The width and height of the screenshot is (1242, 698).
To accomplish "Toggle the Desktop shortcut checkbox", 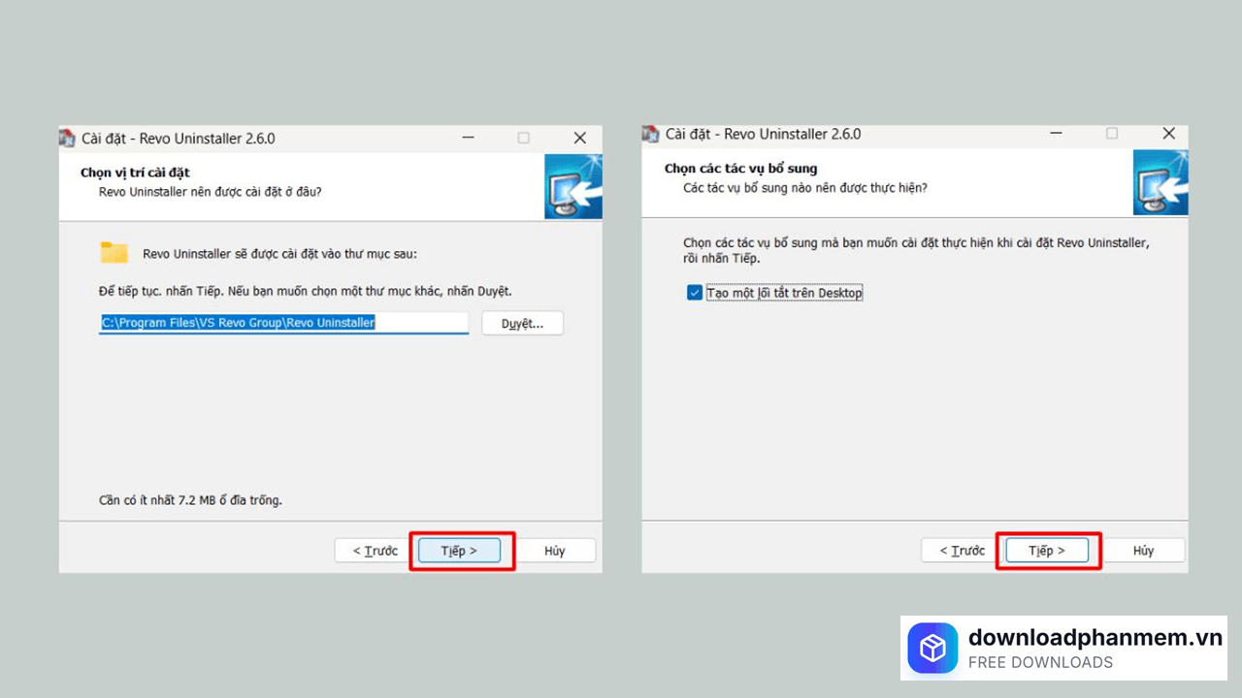I will [x=695, y=293].
